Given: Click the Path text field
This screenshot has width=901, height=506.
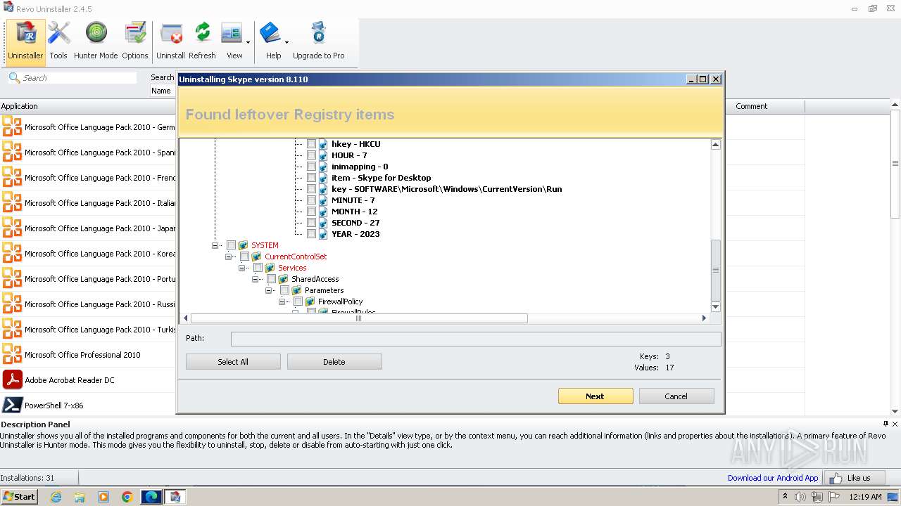Looking at the screenshot, I should coord(476,339).
